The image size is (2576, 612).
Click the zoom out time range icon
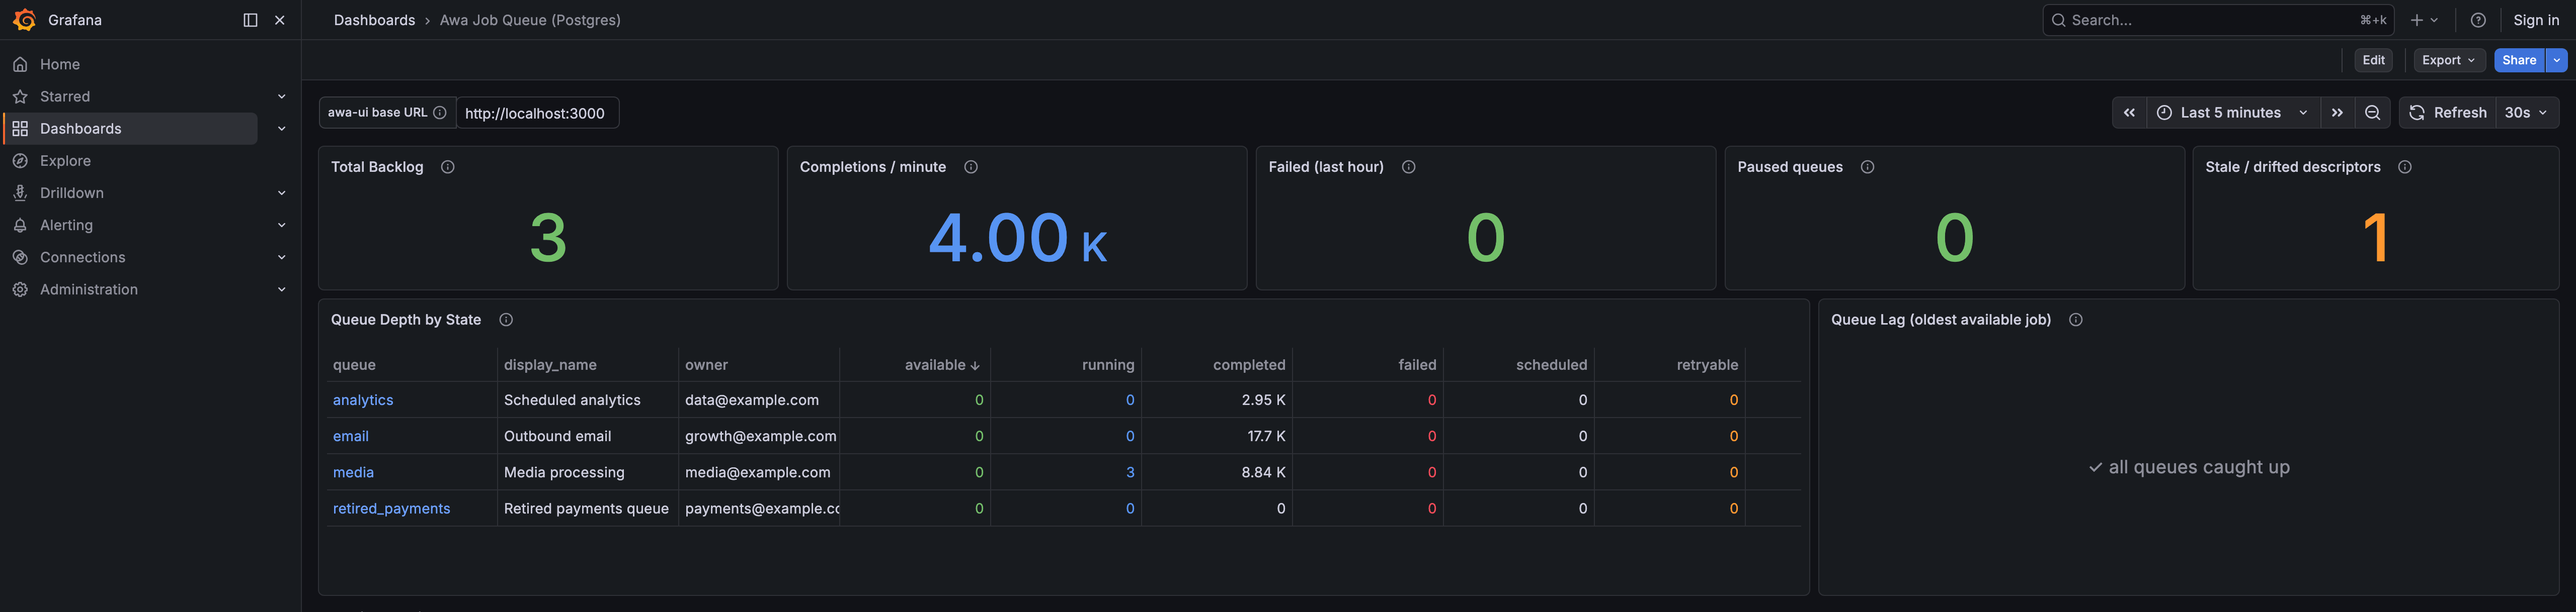[2372, 113]
